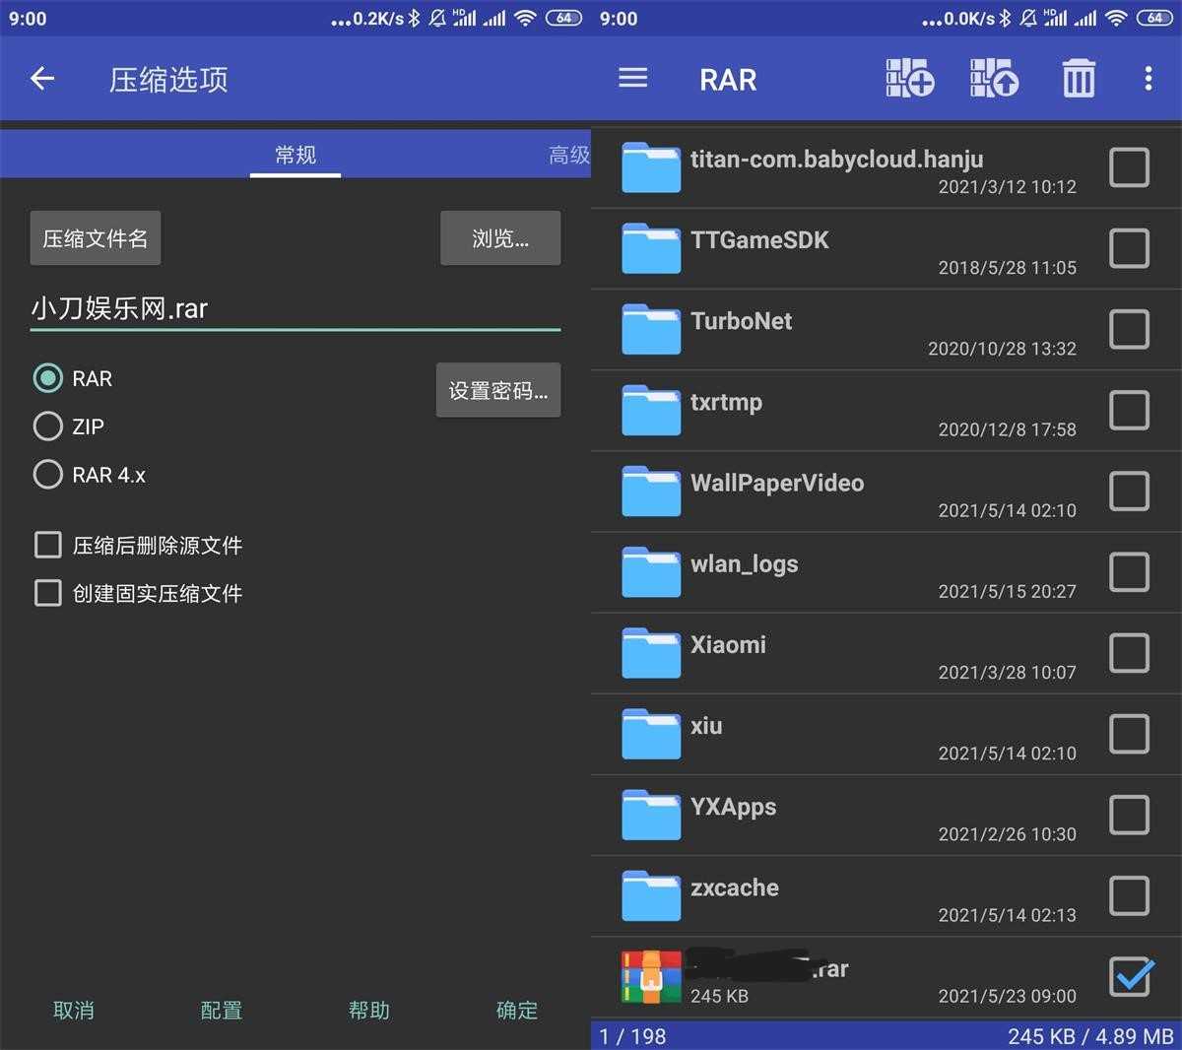
Task: Tap the RAR archive file icon
Action: (651, 977)
